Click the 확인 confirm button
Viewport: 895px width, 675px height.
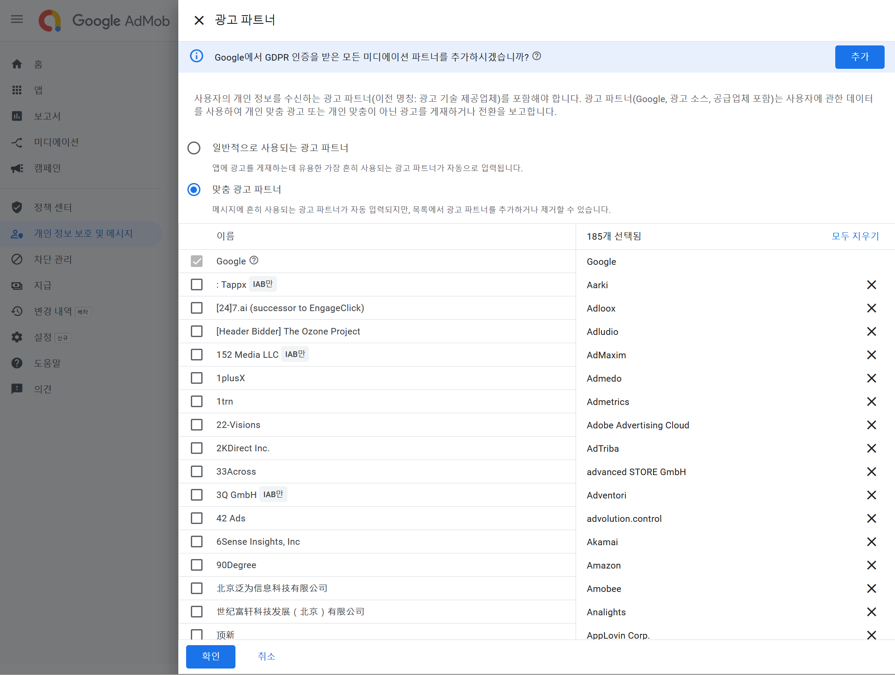pos(210,656)
